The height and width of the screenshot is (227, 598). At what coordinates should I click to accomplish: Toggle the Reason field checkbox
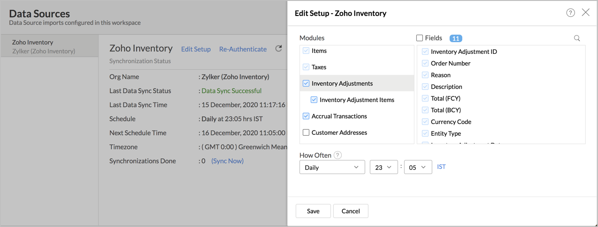click(x=425, y=75)
